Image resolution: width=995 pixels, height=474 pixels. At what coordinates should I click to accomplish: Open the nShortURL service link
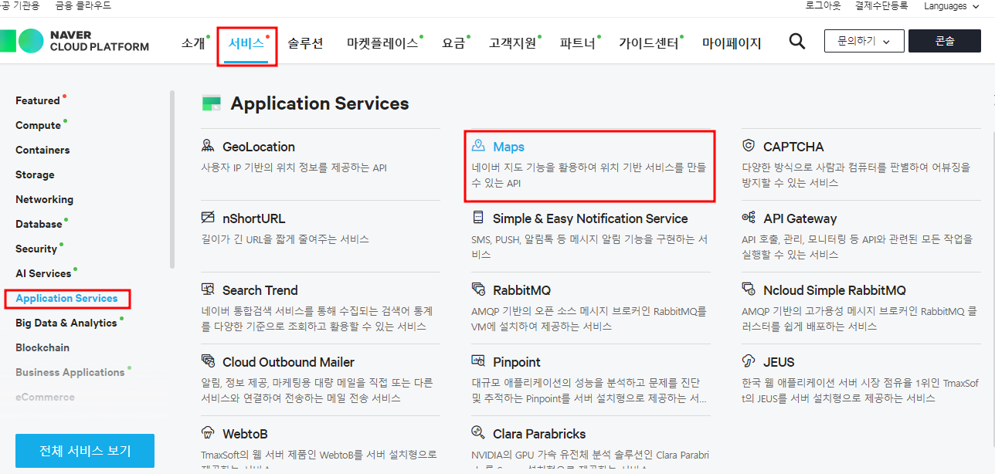(254, 218)
